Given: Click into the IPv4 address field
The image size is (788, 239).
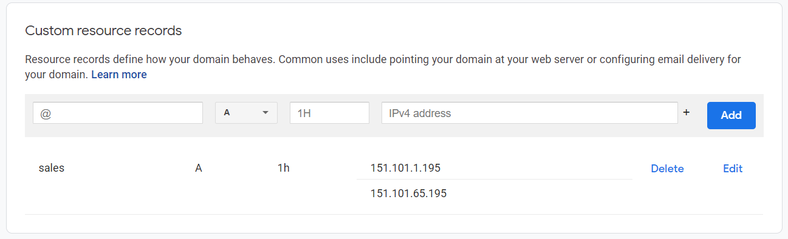Looking at the screenshot, I should click(x=529, y=113).
